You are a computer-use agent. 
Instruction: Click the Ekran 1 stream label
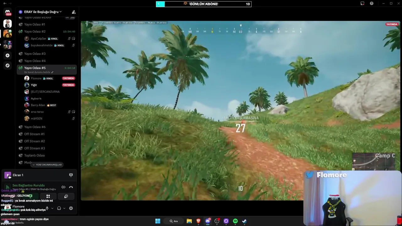point(18,175)
